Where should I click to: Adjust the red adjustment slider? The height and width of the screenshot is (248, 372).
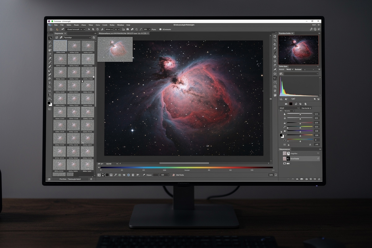coord(300,123)
